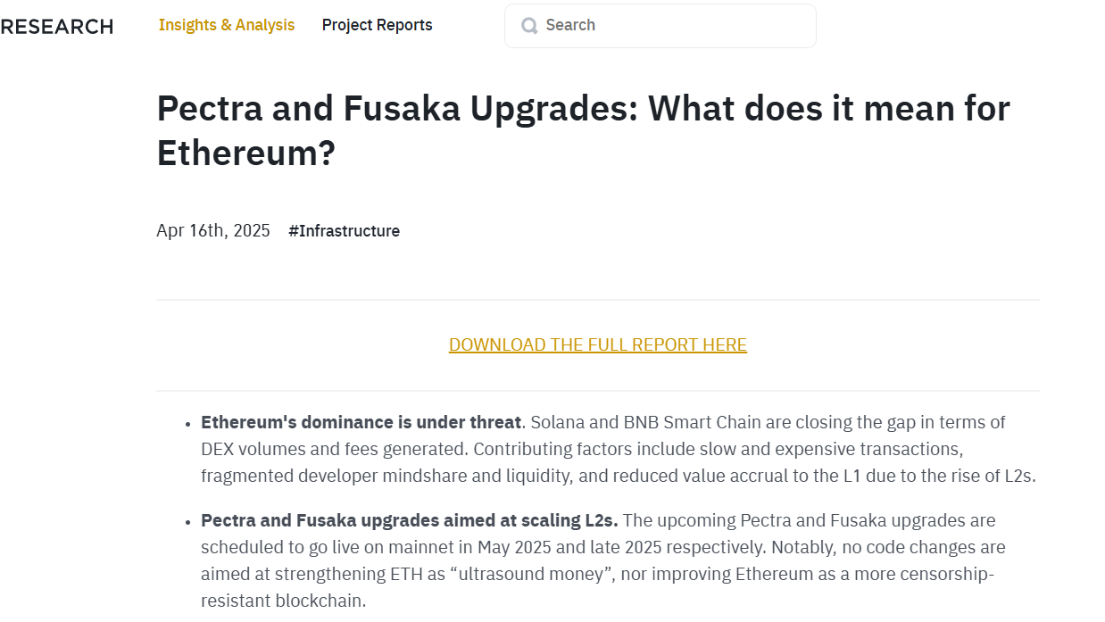Open the Insights & Analysis tab
The height and width of the screenshot is (622, 1105).
click(227, 25)
